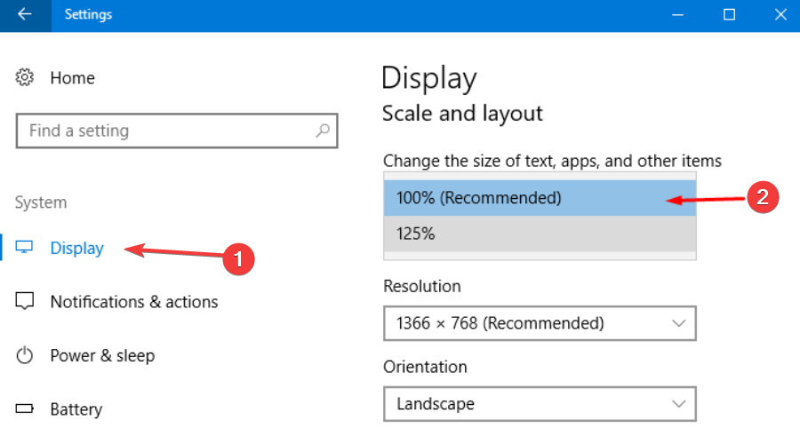Navigate to Battery settings
The width and height of the screenshot is (800, 444).
tap(76, 409)
